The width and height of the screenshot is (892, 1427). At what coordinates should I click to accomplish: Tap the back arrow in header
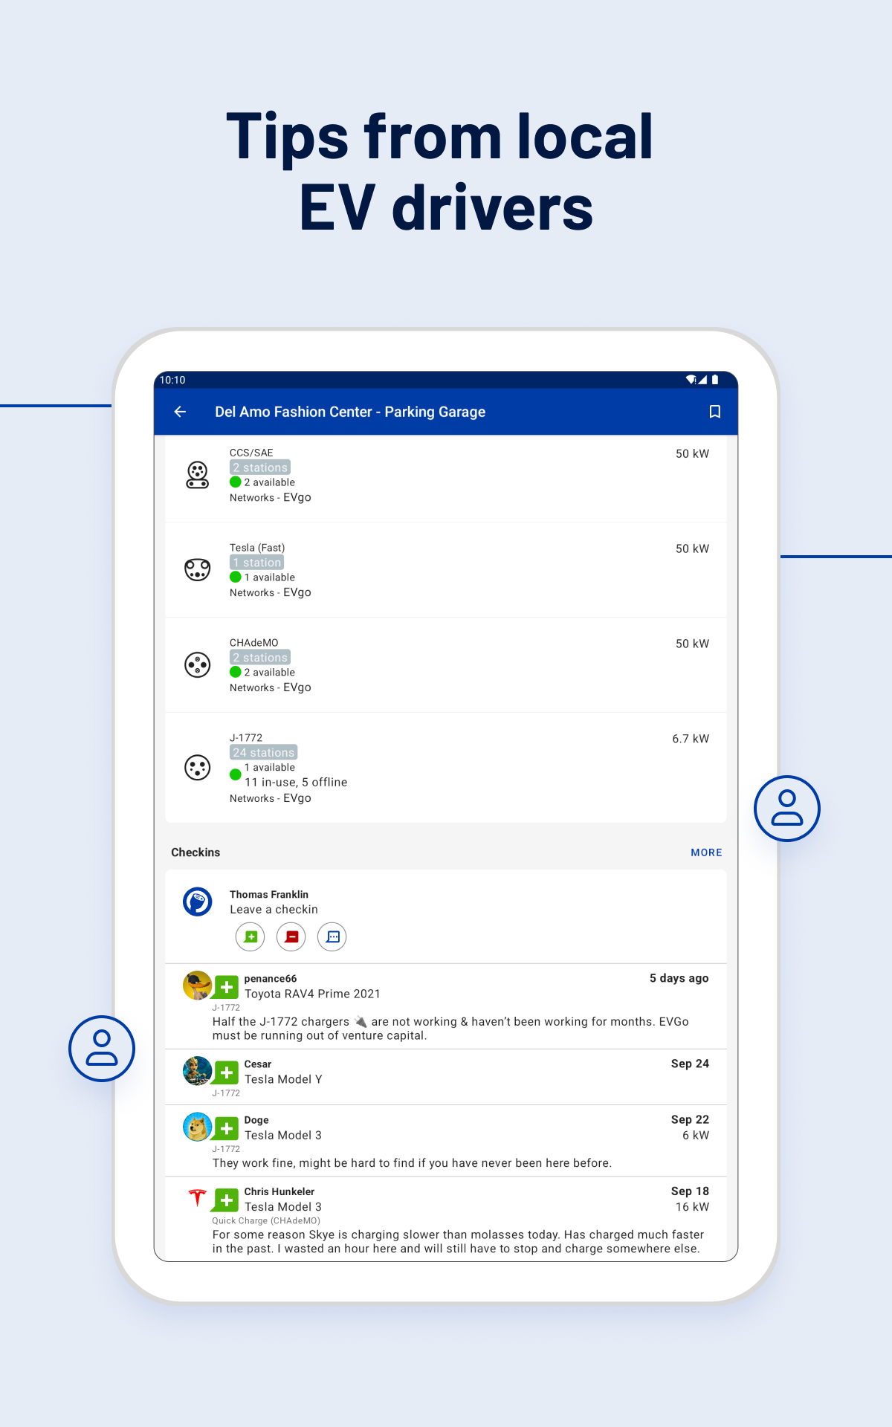tap(180, 412)
